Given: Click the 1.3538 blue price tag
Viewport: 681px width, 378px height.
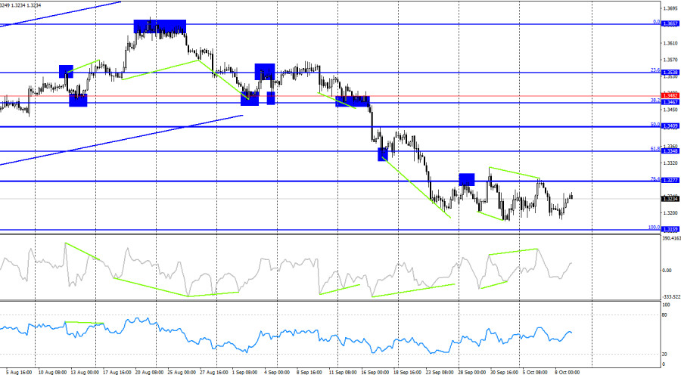Looking at the screenshot, I should (x=670, y=73).
